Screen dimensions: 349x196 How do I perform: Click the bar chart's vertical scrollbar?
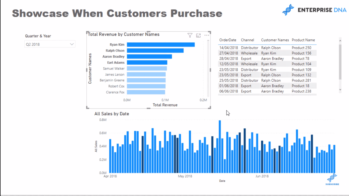tap(208, 68)
